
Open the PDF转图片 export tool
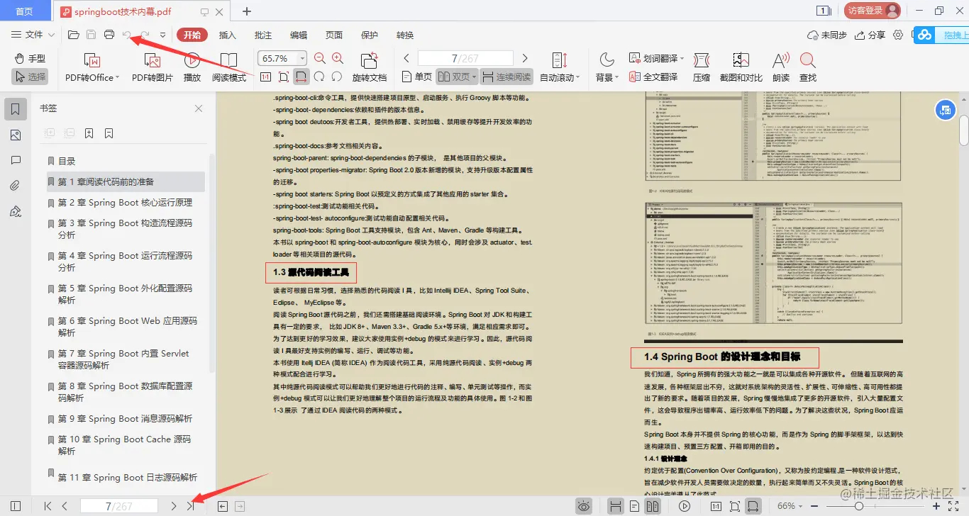[151, 67]
